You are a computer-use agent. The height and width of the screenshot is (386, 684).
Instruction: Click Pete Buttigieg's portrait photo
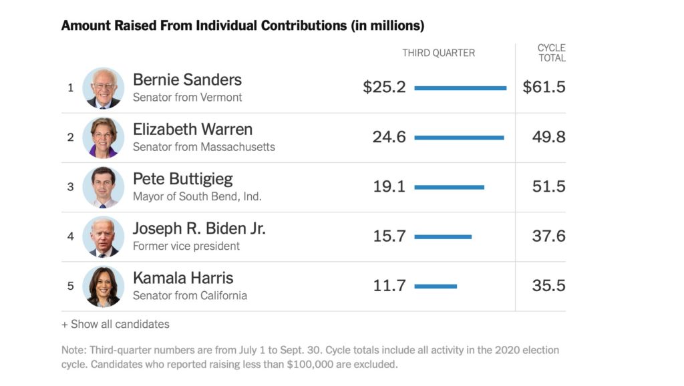(x=104, y=187)
